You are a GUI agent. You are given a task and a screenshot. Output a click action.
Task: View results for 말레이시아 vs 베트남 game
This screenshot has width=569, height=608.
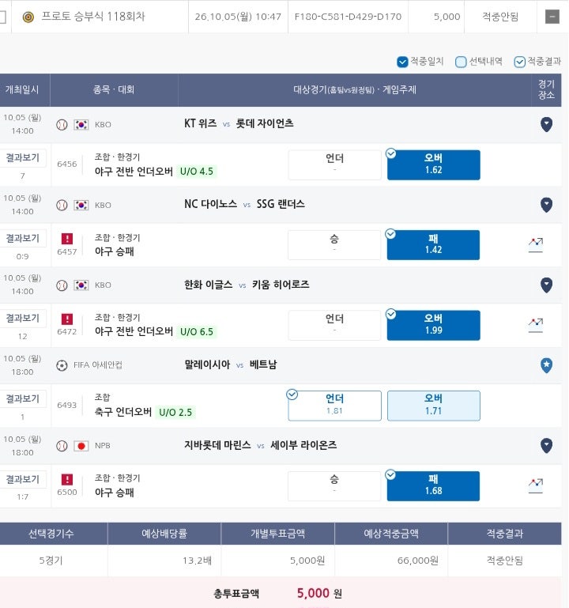pos(22,398)
